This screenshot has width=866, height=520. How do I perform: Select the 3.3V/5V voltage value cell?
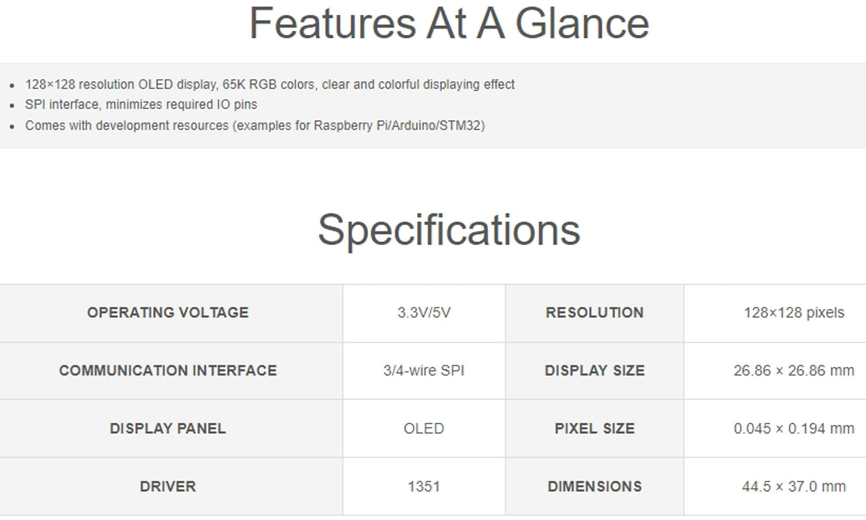pyautogui.click(x=424, y=312)
